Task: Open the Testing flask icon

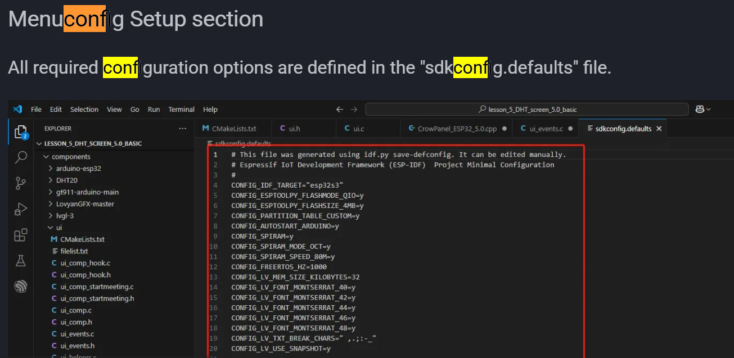Action: coord(21,261)
